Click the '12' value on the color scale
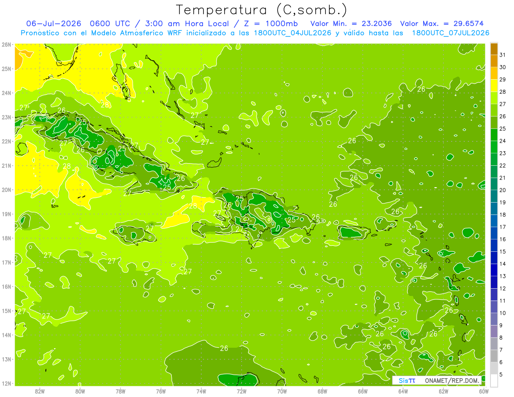 (503, 288)
